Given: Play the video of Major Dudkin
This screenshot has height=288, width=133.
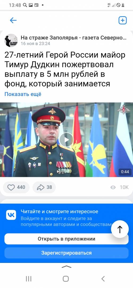Looking at the screenshot, I should pos(66,140).
